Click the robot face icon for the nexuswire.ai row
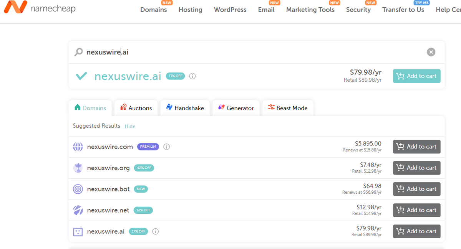461x249 pixels. click(x=78, y=231)
